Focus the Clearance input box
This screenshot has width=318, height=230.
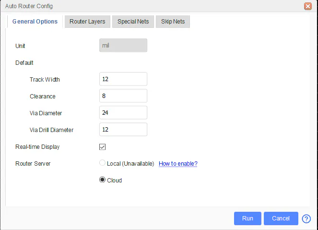(123, 96)
